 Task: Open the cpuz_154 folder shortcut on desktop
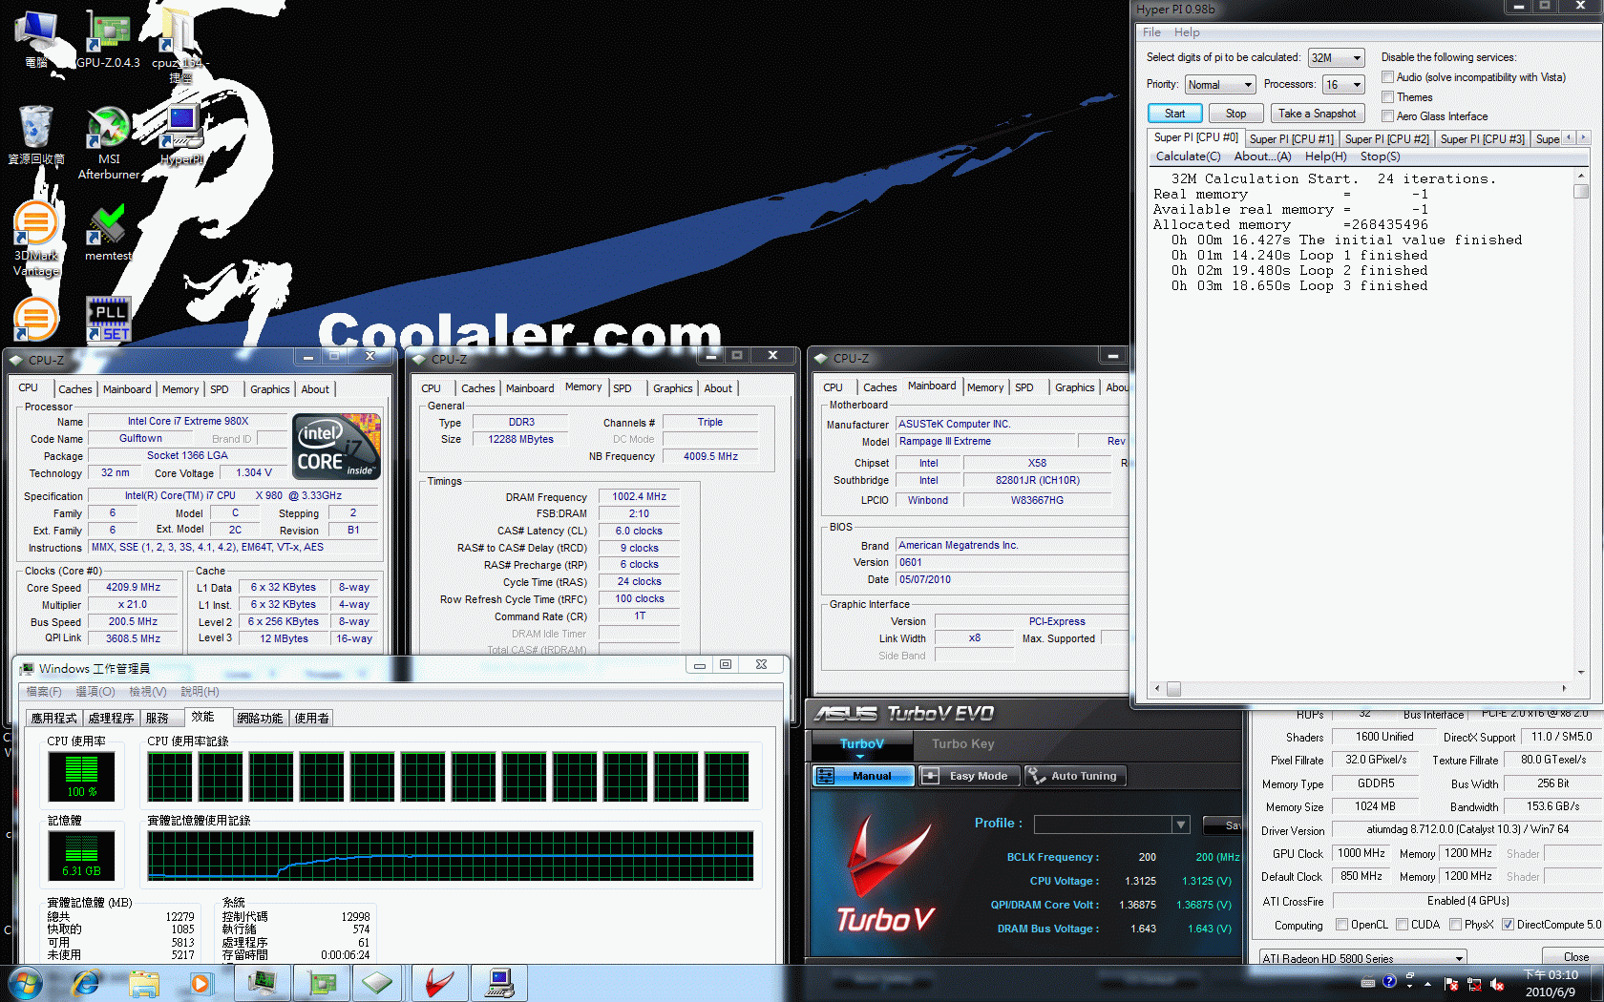179,45
